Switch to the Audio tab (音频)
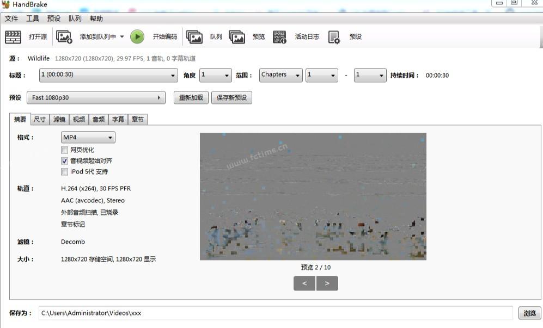543x328 pixels. tap(99, 119)
